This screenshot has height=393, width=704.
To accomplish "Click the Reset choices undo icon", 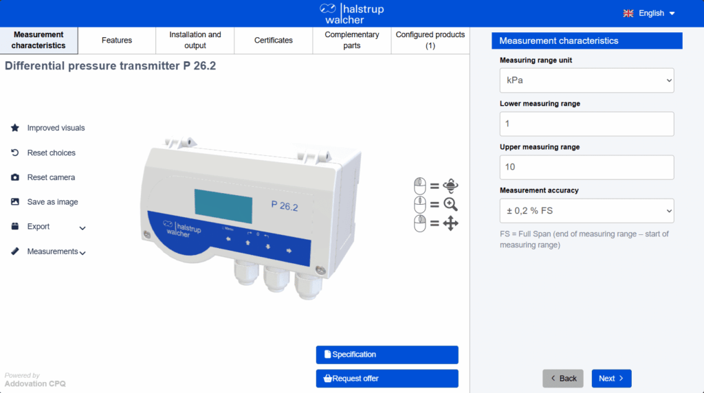I will [15, 153].
